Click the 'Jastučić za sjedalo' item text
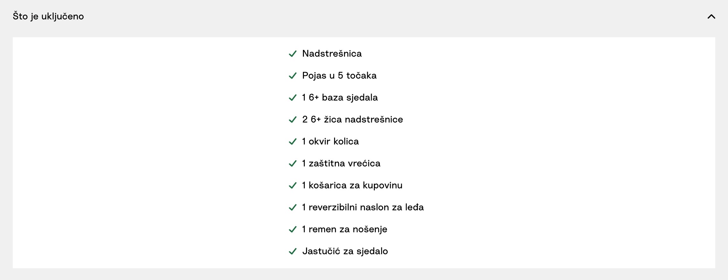The image size is (728, 280). coord(345,251)
